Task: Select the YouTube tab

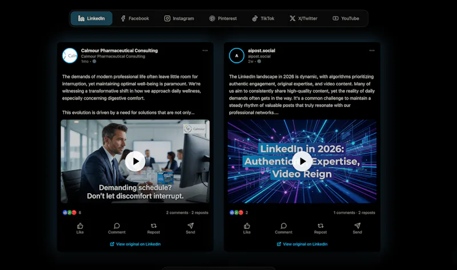Action: tap(346, 18)
